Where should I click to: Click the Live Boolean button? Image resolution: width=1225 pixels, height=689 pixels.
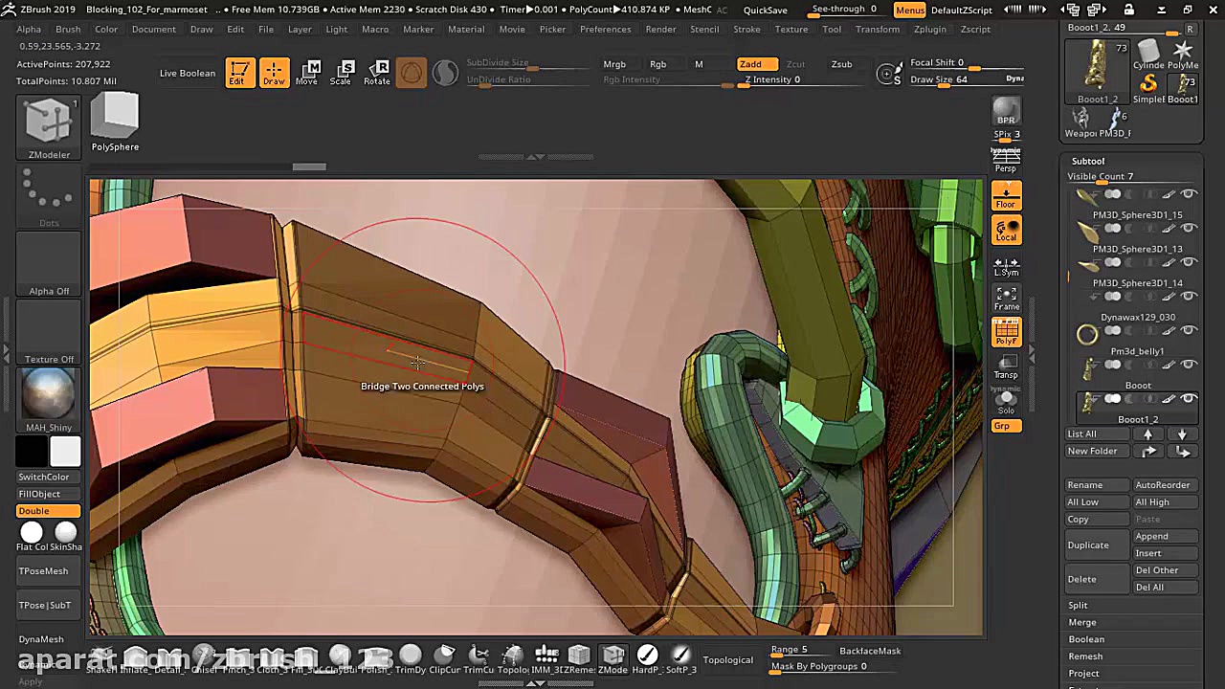188,73
